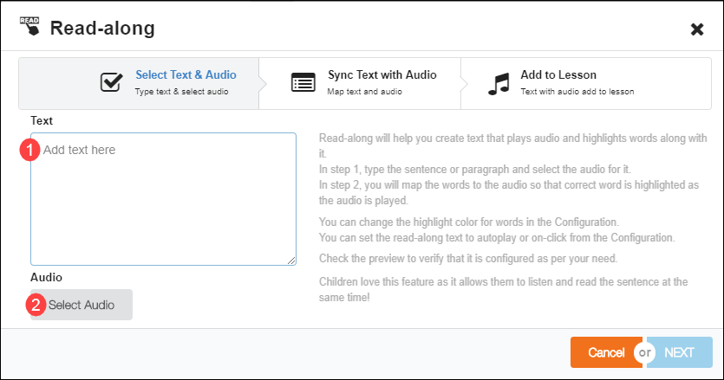Click the round "or" separator badge
The height and width of the screenshot is (380, 724).
[644, 352]
